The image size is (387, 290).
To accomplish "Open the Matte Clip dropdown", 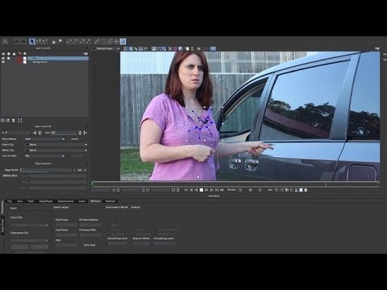I will point(56,150).
